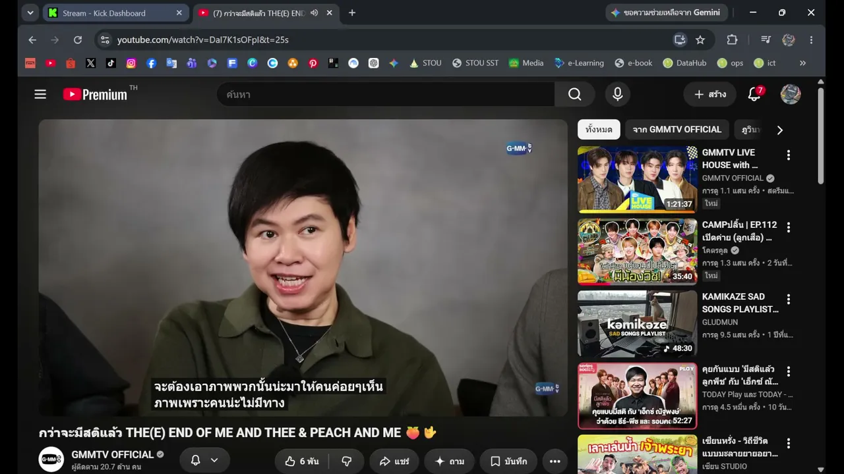Open Pinterest bookmark icon
The image size is (844, 474).
click(313, 63)
